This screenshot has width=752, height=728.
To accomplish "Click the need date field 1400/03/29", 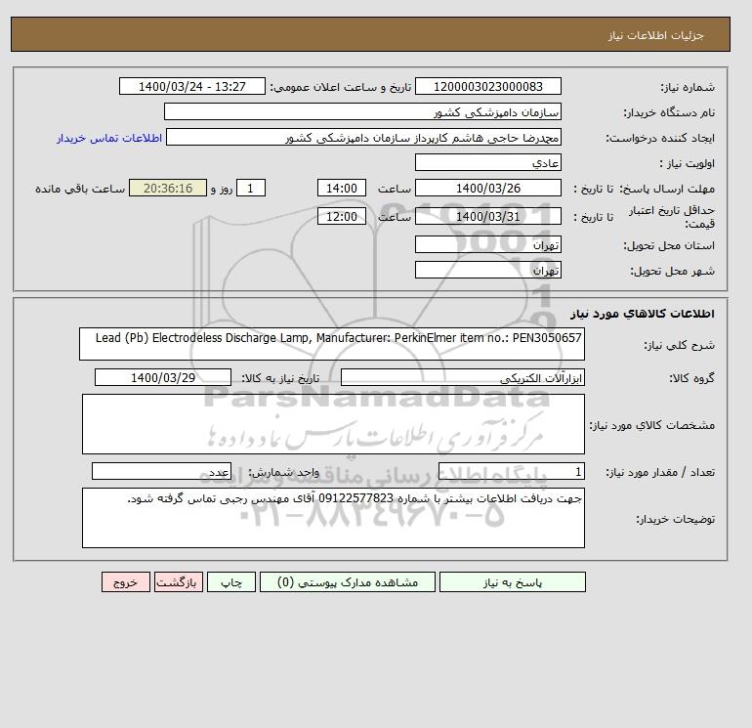I will pos(163,377).
